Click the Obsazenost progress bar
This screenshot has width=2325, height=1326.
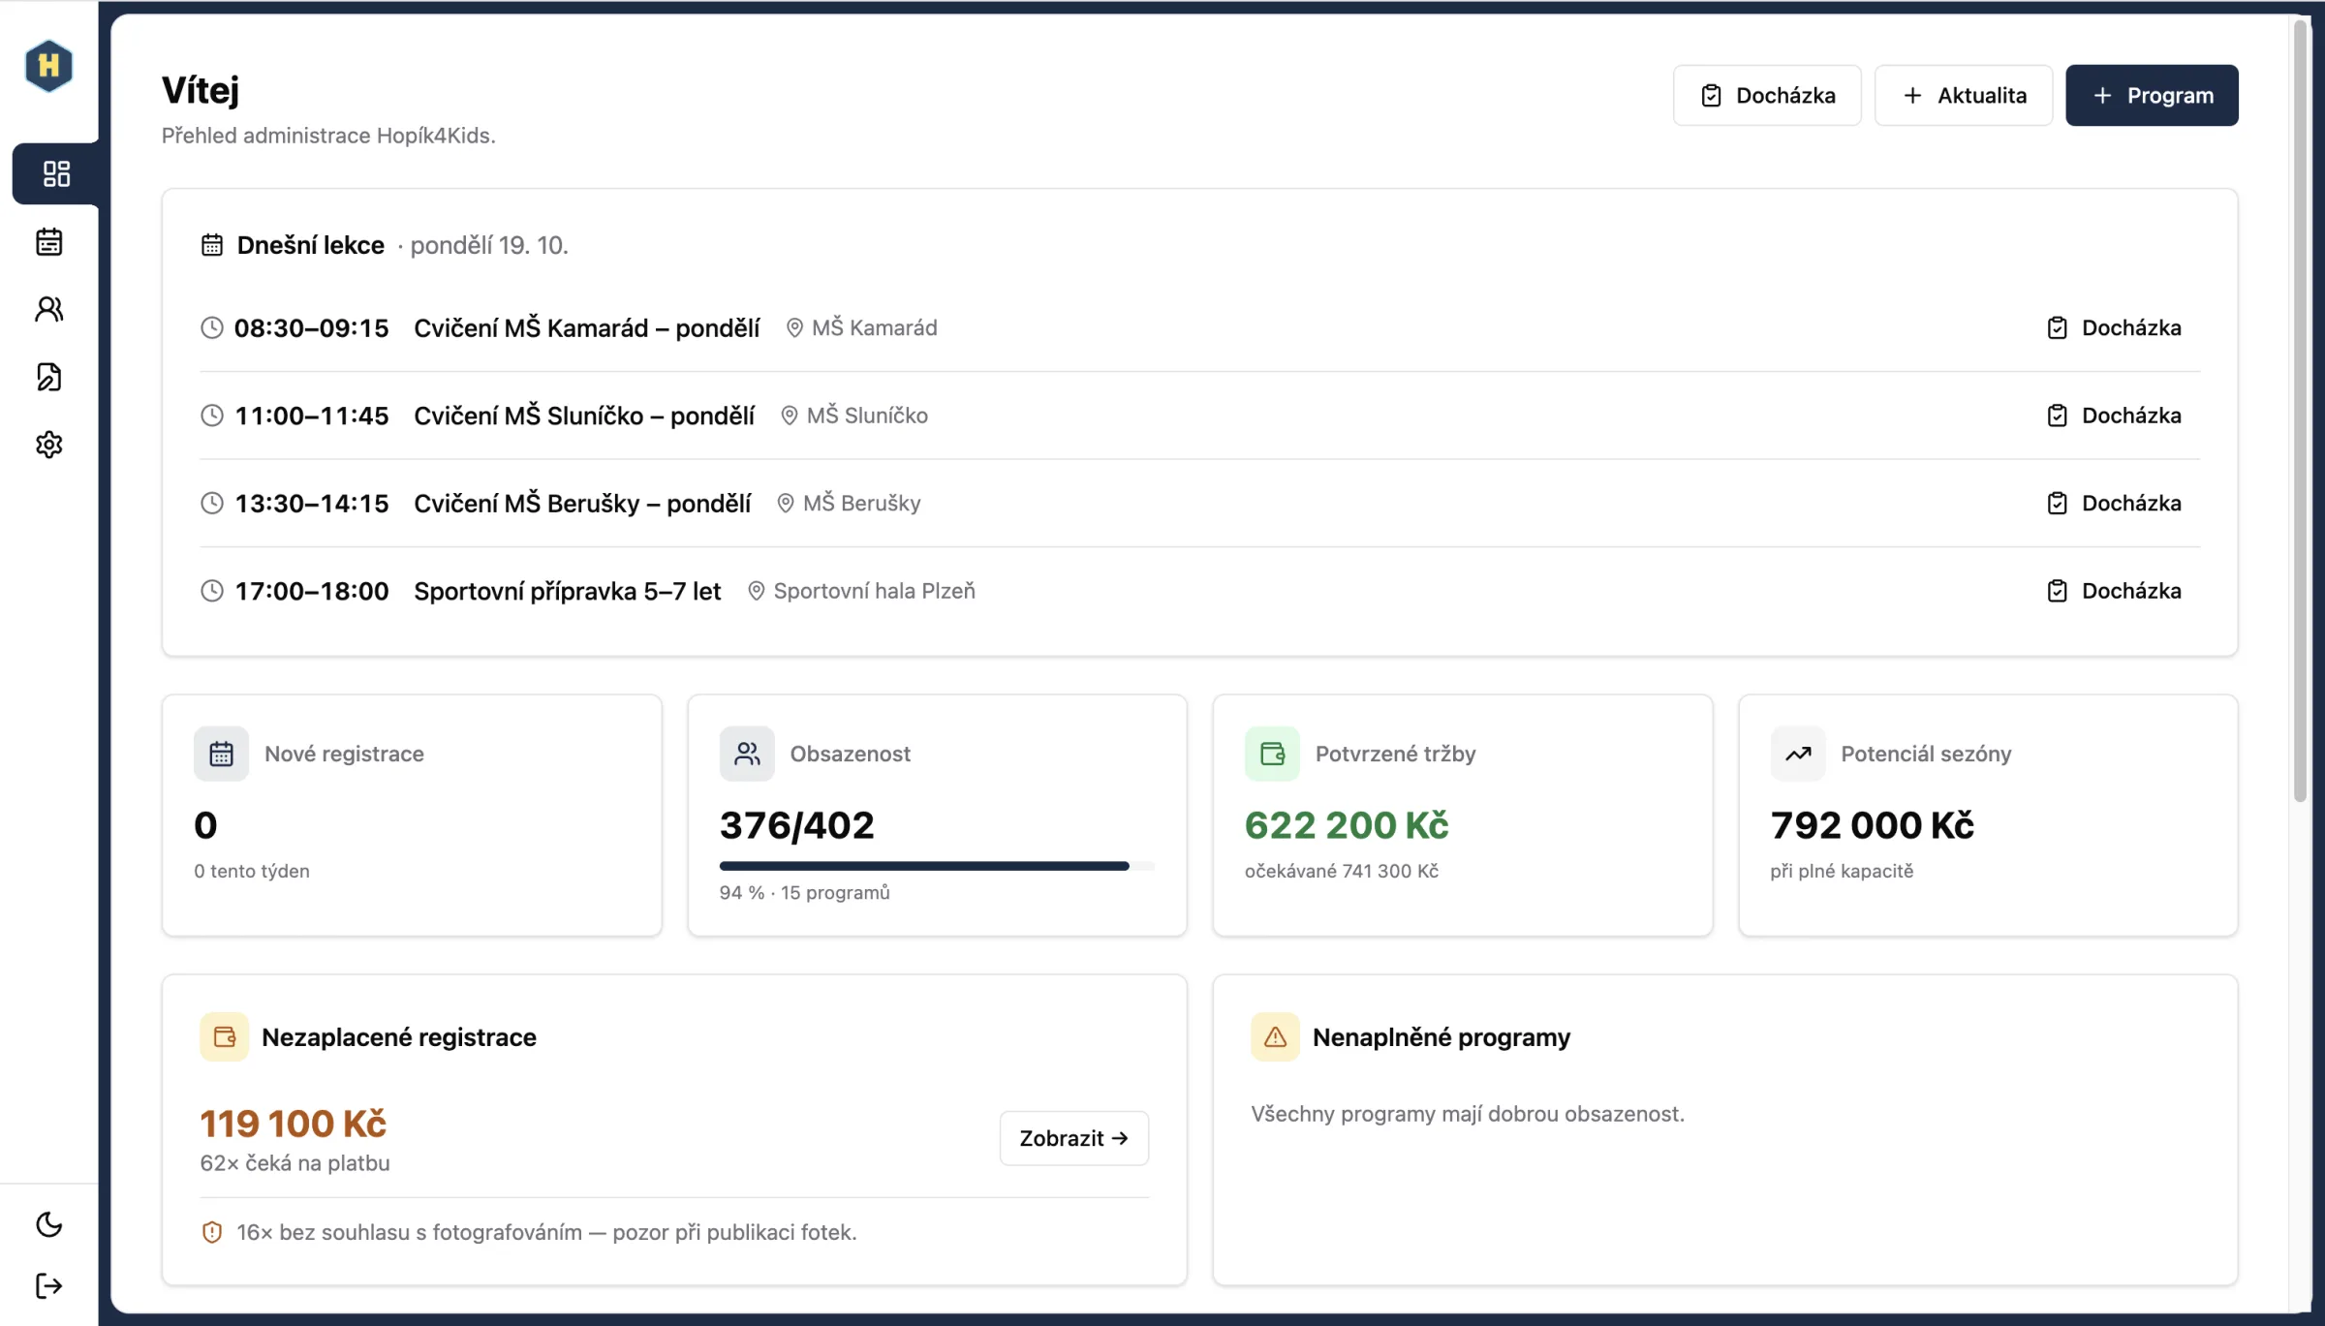[x=937, y=866]
